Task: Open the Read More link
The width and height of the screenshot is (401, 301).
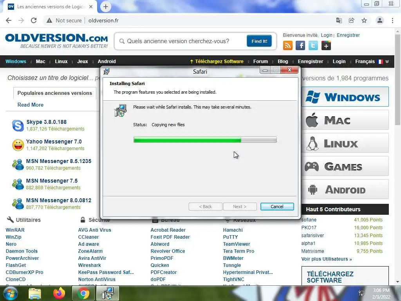Action: click(31, 105)
